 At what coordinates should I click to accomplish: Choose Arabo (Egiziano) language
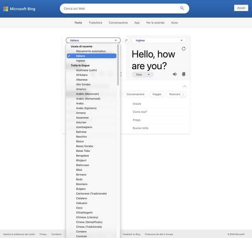92,108
